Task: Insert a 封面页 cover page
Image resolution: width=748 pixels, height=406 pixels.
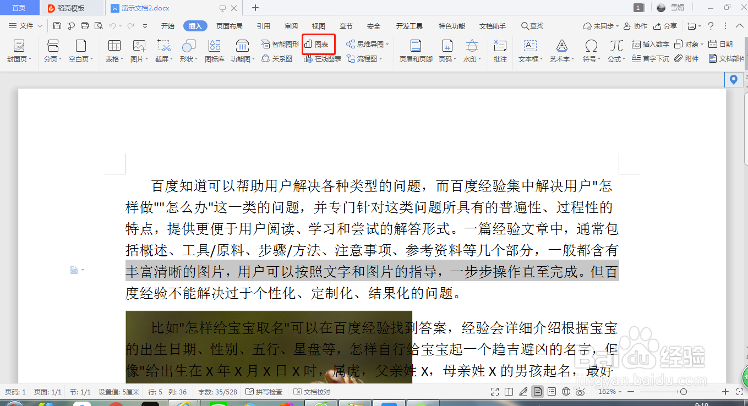Action: tap(19, 51)
